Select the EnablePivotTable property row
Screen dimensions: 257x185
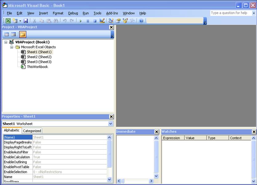point(55,167)
